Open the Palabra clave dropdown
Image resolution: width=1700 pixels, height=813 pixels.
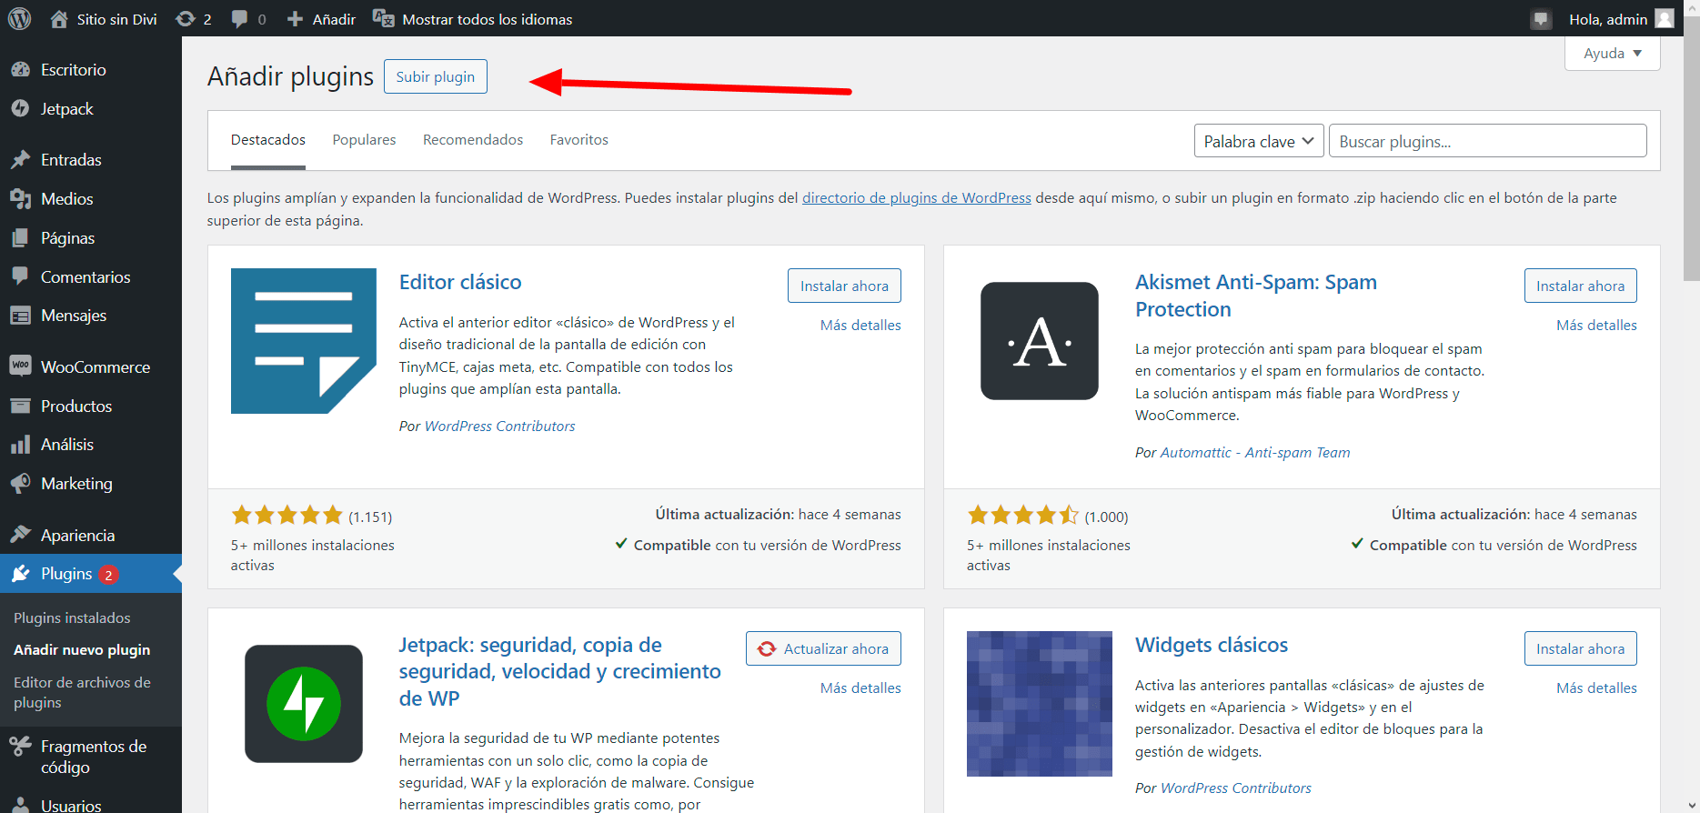pyautogui.click(x=1259, y=141)
